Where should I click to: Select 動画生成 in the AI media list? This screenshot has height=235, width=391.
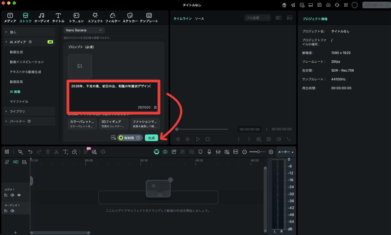pos(16,52)
